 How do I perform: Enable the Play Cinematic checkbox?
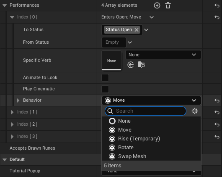point(105,89)
